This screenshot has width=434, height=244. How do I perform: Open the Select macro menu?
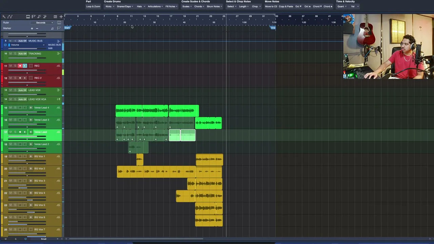231,6
